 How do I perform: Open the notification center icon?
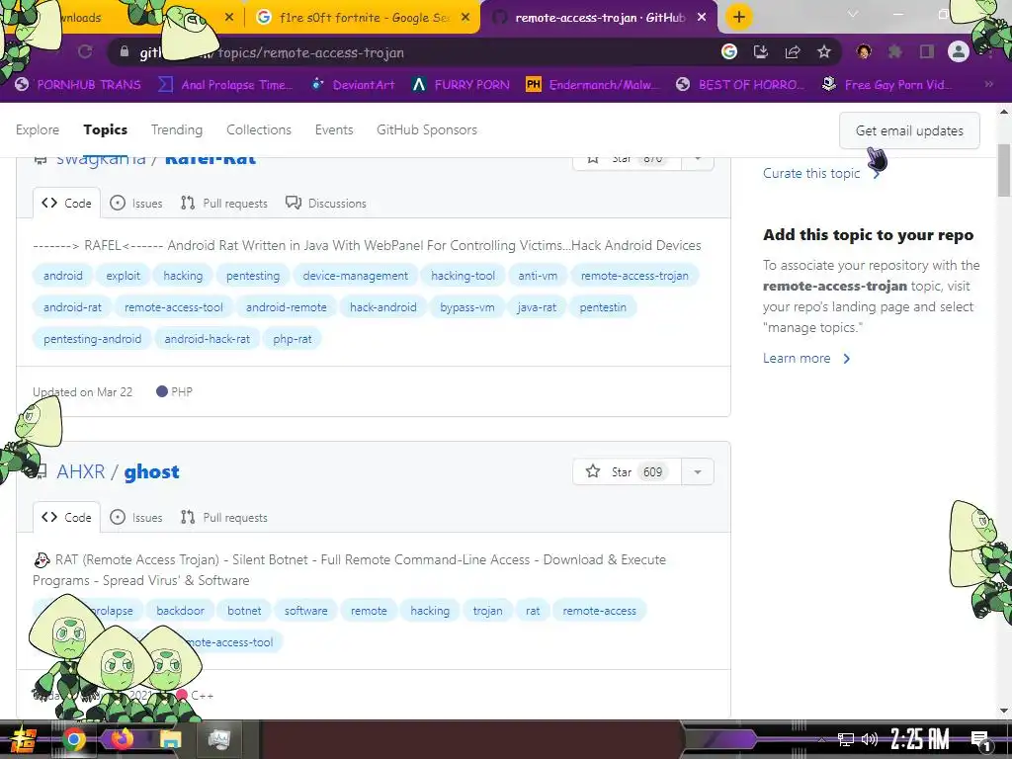point(981,741)
